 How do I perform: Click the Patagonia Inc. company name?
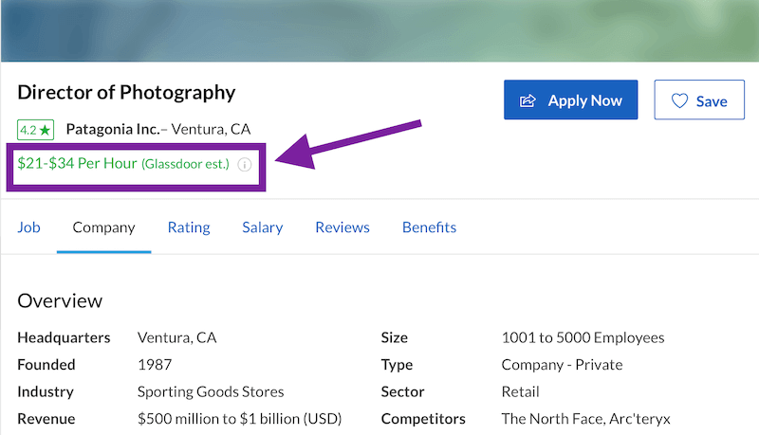(112, 129)
